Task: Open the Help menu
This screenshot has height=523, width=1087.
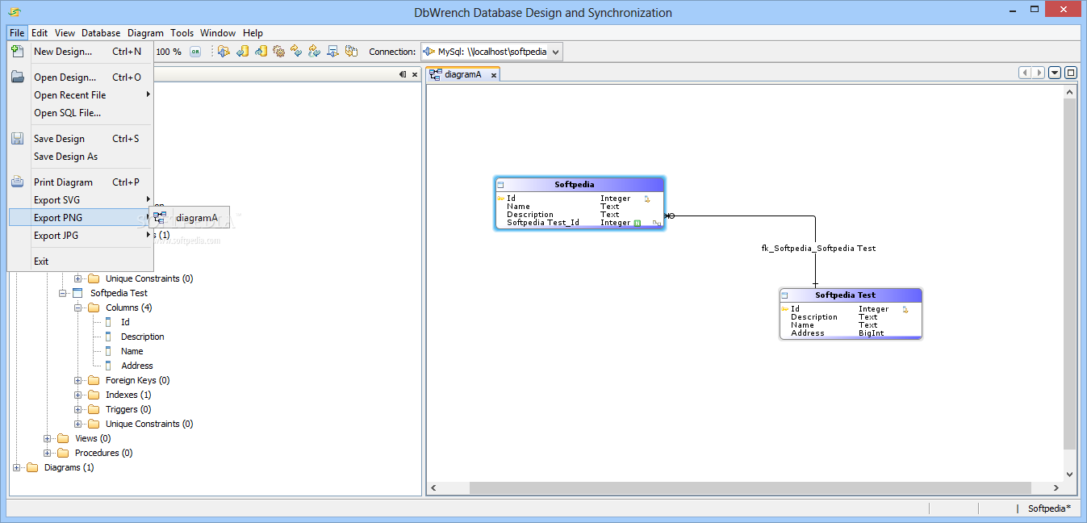Action: pyautogui.click(x=253, y=33)
